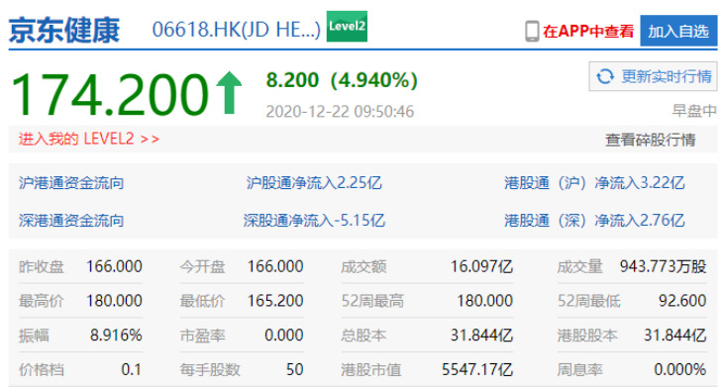Viewport: 724px width, 389px height.
Task: Click 港股通（沪）净流入3.22亿 link
Action: point(594,183)
